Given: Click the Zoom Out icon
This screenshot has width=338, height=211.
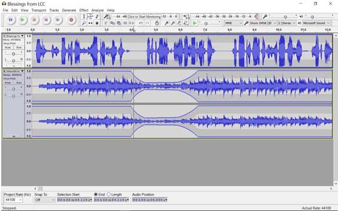Looking at the screenshot, I should tap(173, 23).
